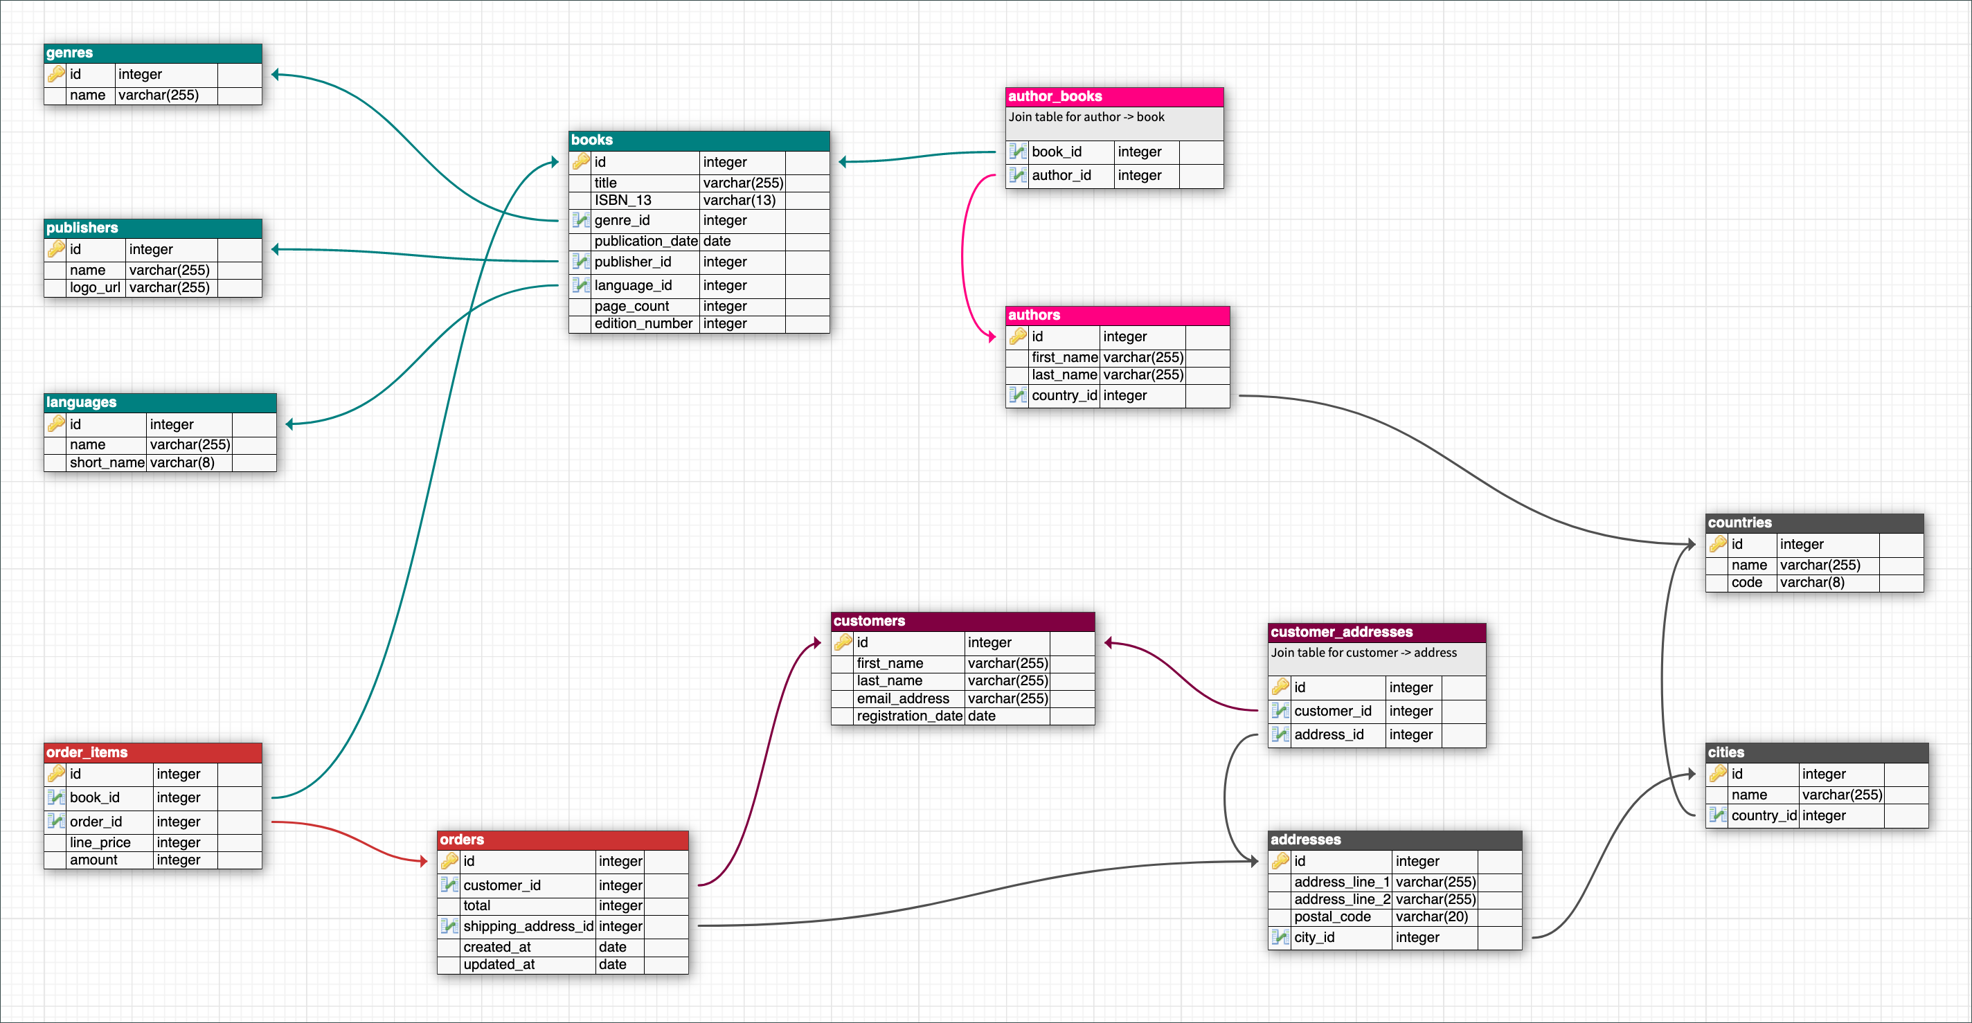
Task: Click the foreign key icon beside author_books book_id
Action: point(1017,152)
